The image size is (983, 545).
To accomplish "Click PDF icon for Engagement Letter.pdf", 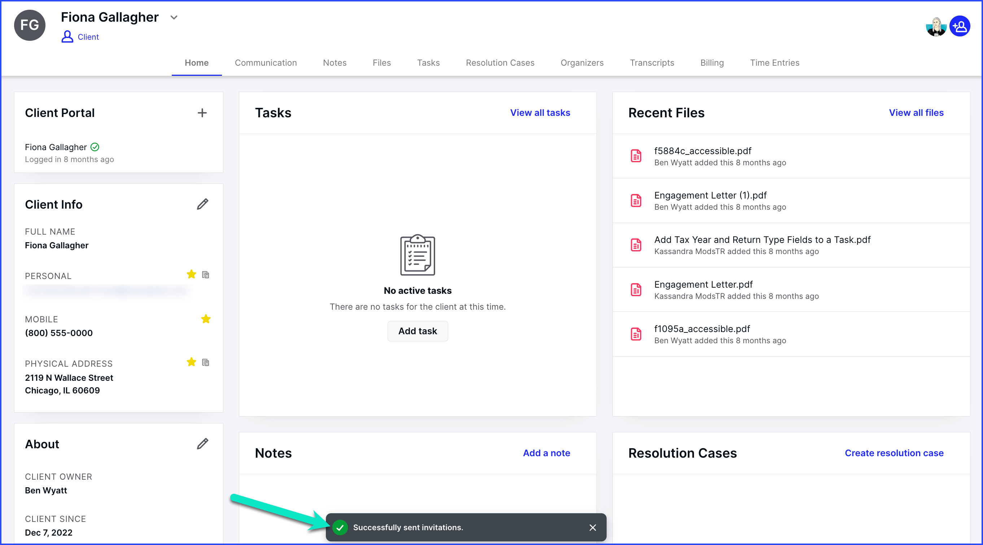I will pyautogui.click(x=636, y=290).
